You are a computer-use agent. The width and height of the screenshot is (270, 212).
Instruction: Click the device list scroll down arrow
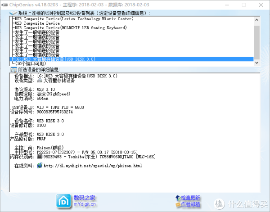click(x=256, y=63)
